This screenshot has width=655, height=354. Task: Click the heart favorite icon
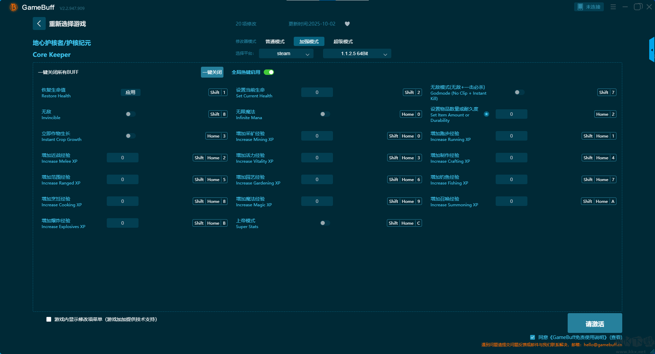pos(347,24)
